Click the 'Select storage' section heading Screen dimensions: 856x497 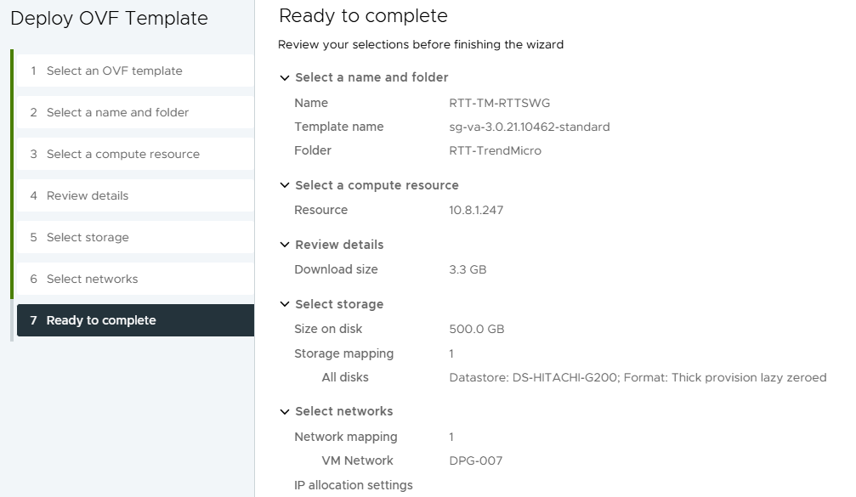point(339,304)
